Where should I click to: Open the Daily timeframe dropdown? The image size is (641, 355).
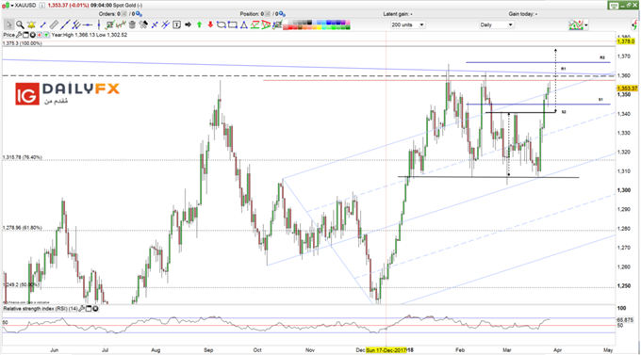[496, 24]
